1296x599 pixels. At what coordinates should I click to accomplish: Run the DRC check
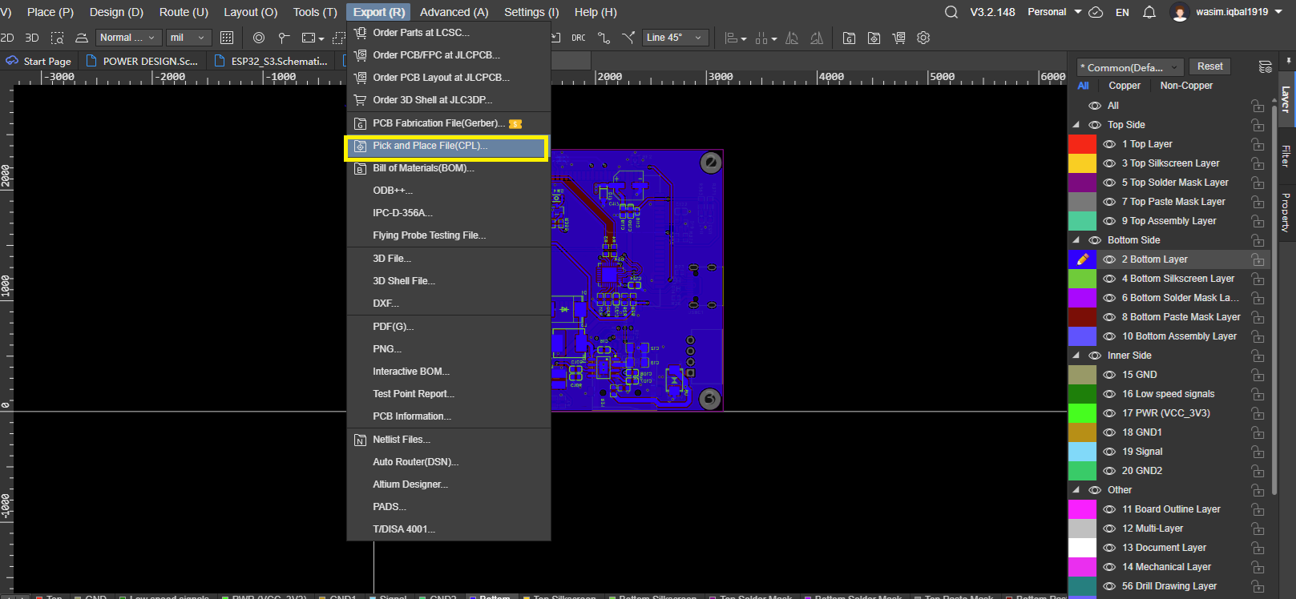(579, 38)
